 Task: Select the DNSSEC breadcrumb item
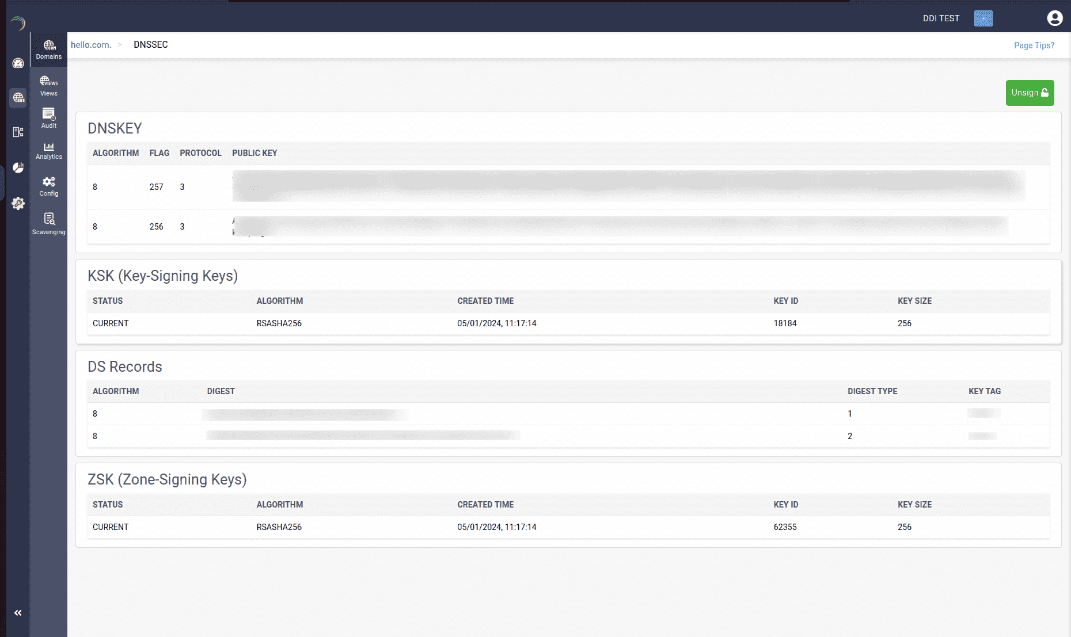pos(150,44)
